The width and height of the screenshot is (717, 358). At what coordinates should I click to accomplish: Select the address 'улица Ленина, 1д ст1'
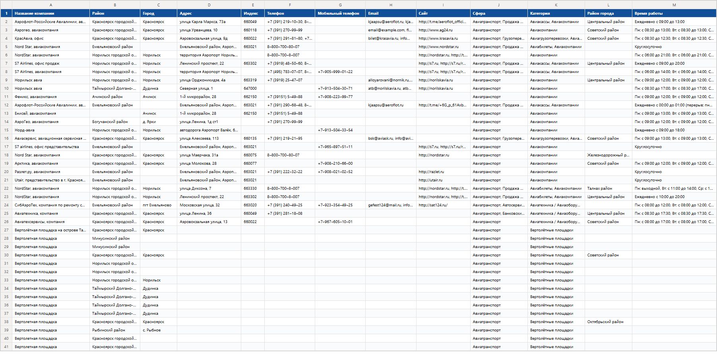click(209, 122)
